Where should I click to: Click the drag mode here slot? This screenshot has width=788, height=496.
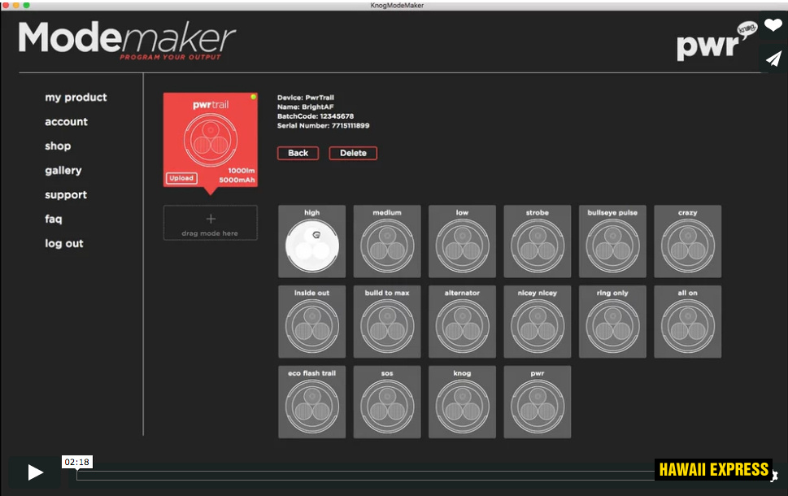pyautogui.click(x=211, y=223)
